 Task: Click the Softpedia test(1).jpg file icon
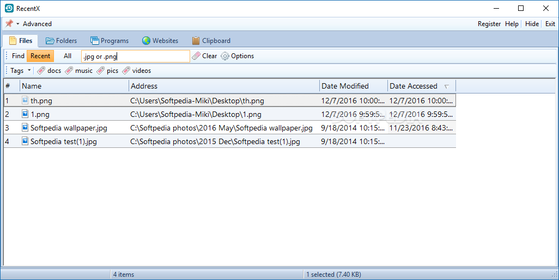coord(25,141)
